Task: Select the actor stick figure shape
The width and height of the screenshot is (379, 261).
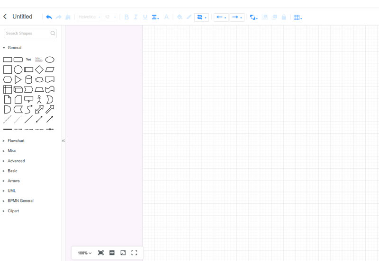Action: [x=39, y=99]
